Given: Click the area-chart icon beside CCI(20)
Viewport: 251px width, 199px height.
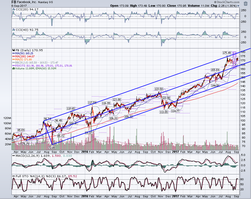Looking at the screenshot, I should pyautogui.click(x=14, y=10).
